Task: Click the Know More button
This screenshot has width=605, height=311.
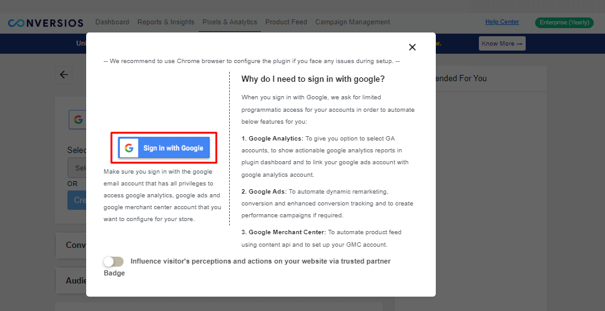Action: coord(502,44)
